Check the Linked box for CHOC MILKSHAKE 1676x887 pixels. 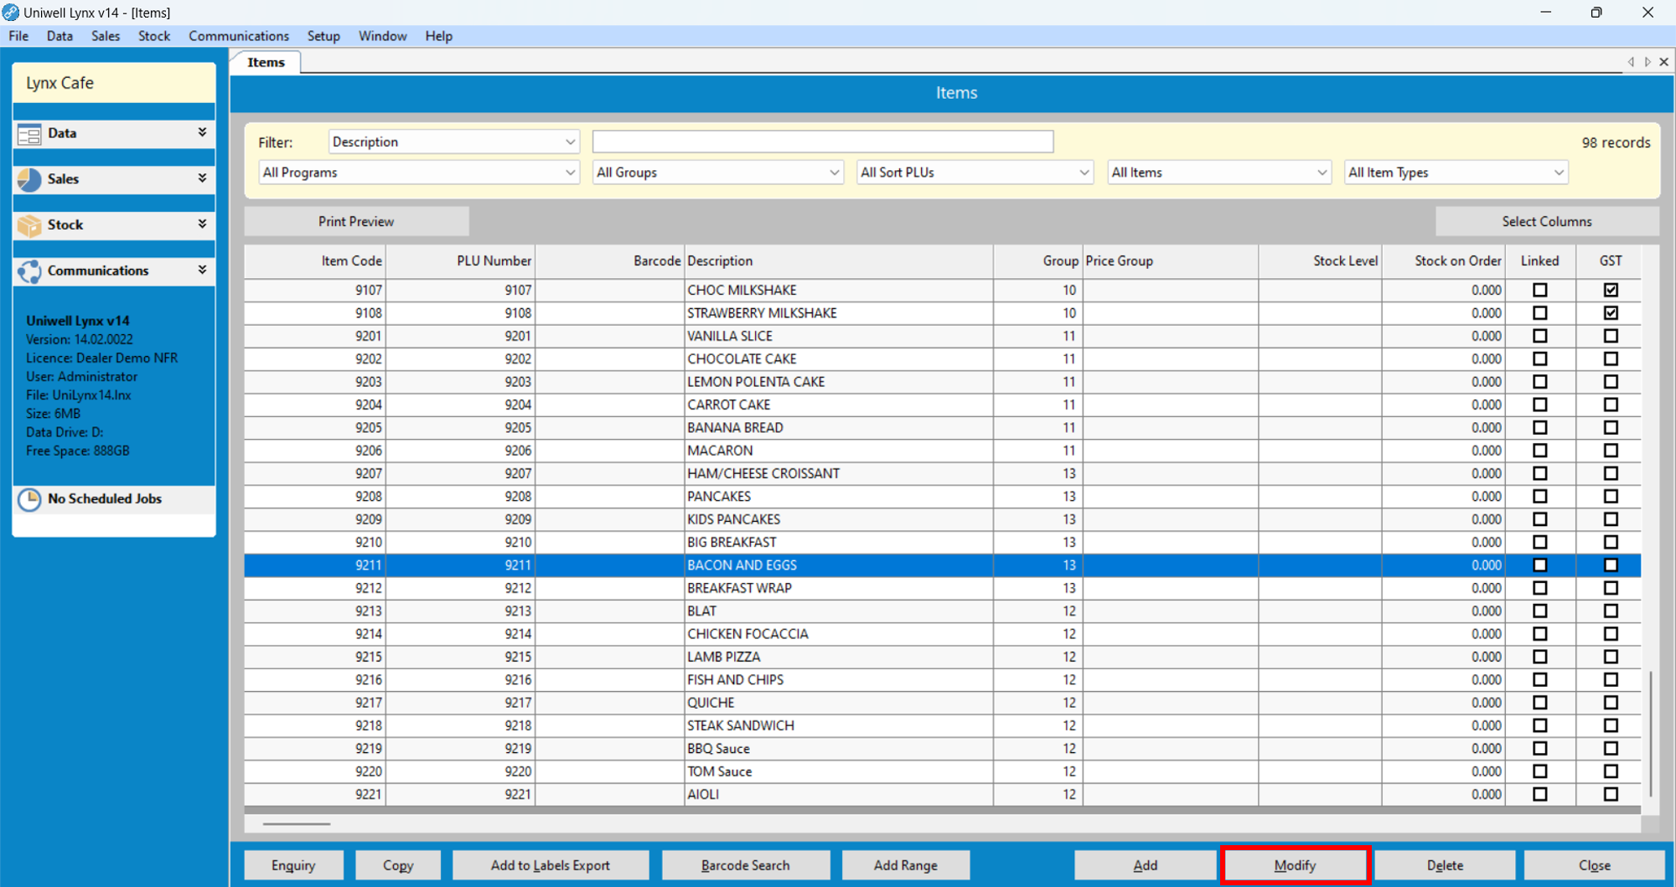(1540, 290)
